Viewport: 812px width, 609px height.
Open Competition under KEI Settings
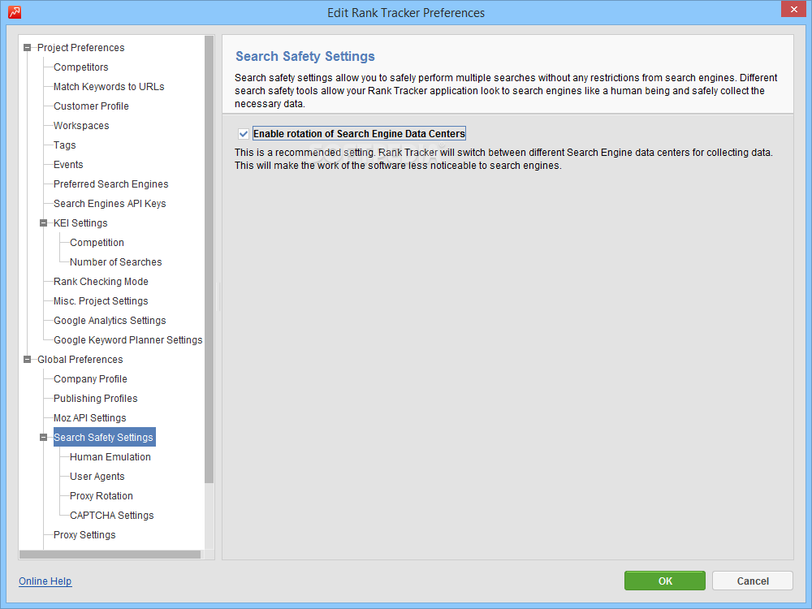(x=97, y=243)
